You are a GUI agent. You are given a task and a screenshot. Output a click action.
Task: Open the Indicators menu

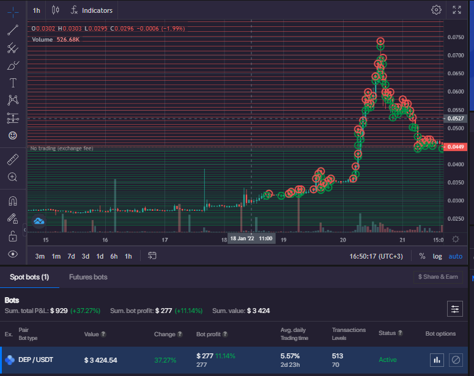(91, 10)
